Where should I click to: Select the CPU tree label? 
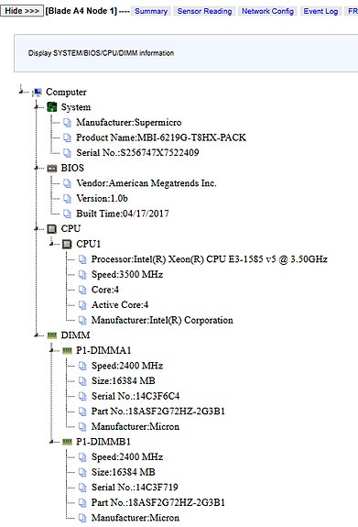(71, 228)
